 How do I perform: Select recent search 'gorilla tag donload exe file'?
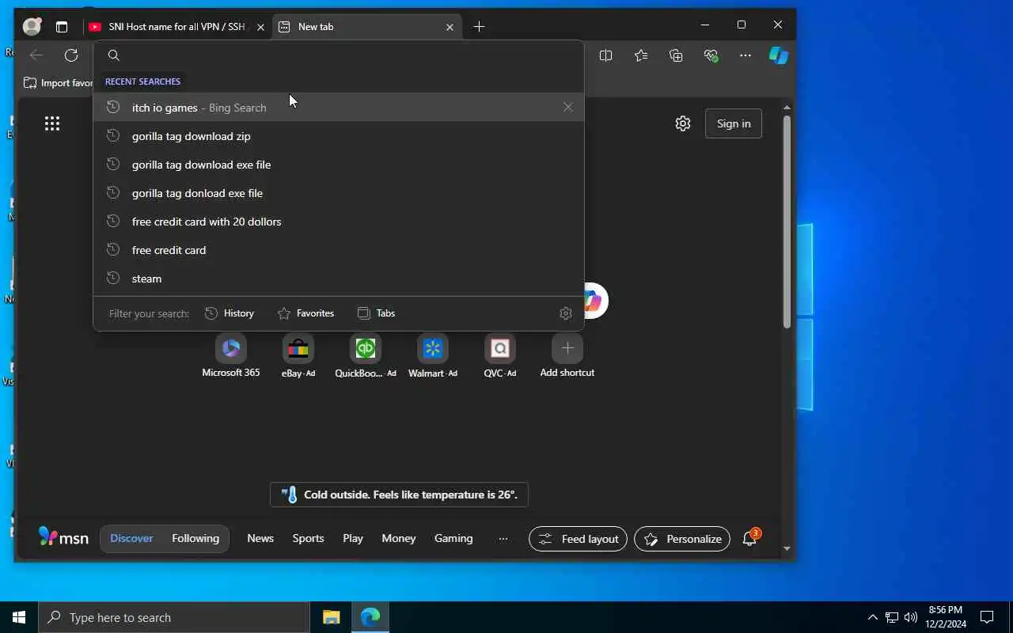[339, 193]
